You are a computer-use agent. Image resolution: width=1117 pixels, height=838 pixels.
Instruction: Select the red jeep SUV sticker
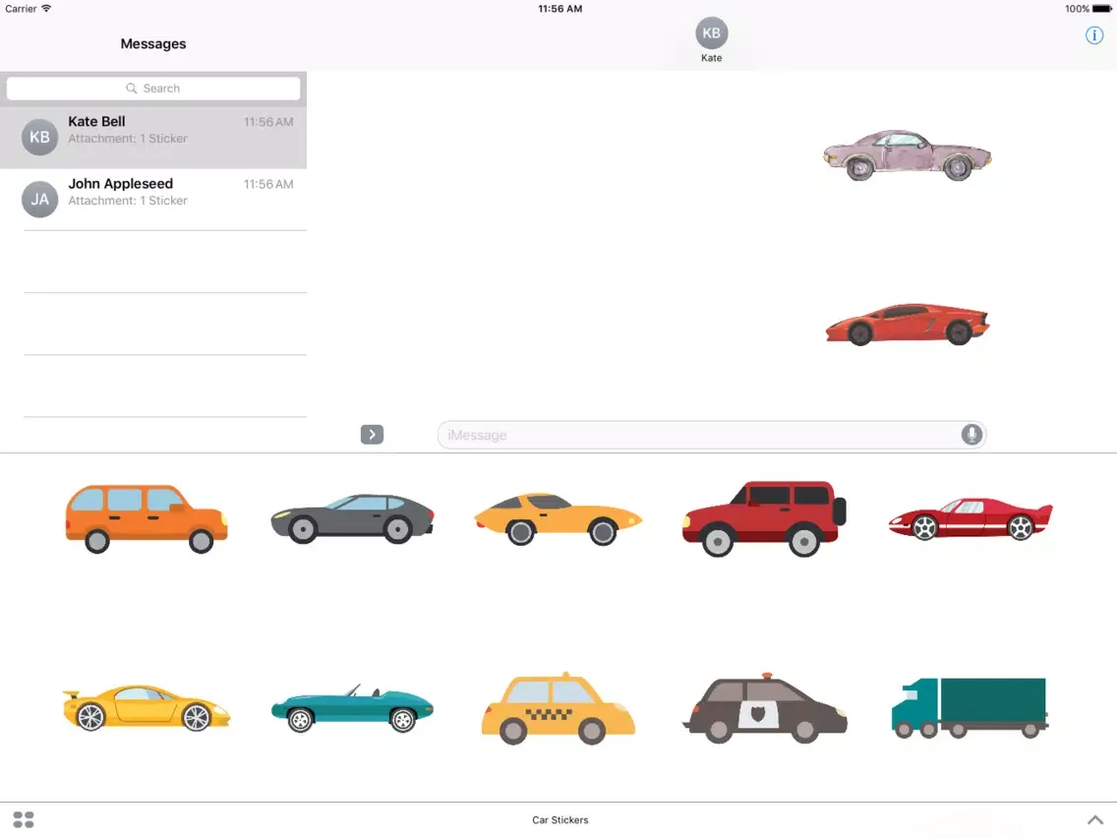[764, 518]
